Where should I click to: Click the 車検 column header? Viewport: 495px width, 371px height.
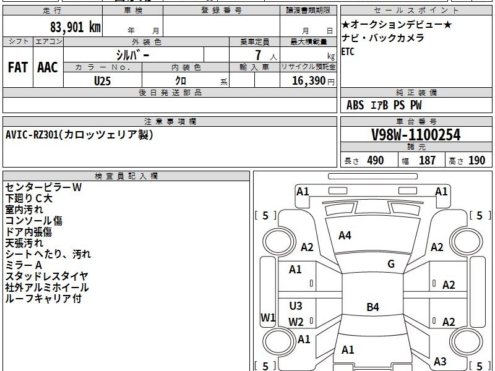[133, 11]
